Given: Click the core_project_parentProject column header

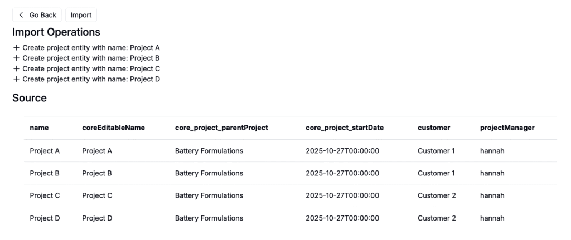Looking at the screenshot, I should (221, 128).
